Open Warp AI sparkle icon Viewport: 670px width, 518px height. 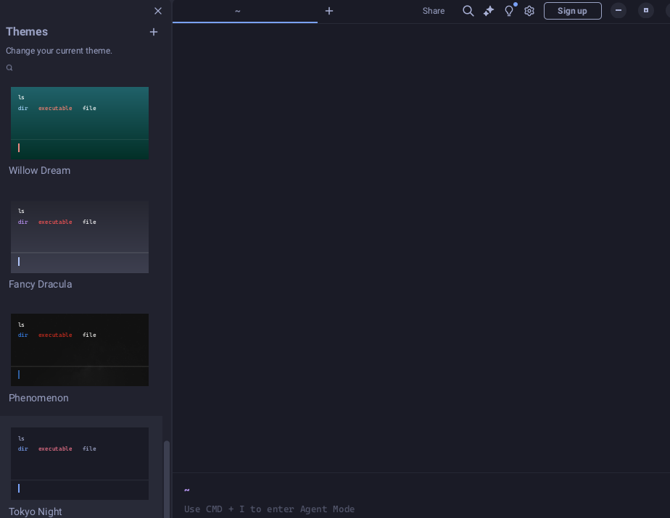[x=489, y=11]
